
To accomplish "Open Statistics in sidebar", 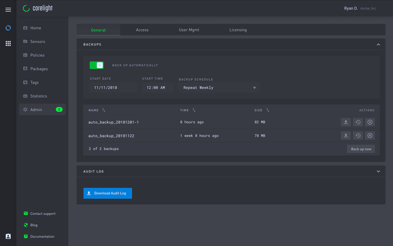I will [x=39, y=96].
